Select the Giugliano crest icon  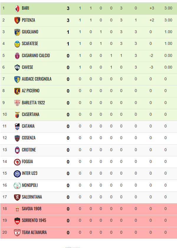click(x=17, y=32)
